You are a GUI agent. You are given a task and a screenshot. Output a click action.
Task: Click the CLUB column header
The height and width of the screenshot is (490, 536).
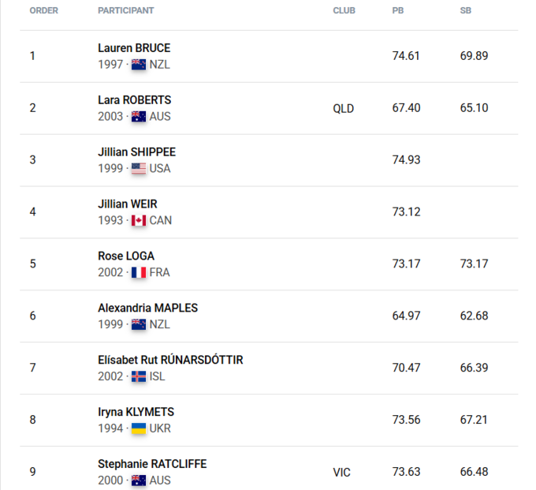point(344,11)
